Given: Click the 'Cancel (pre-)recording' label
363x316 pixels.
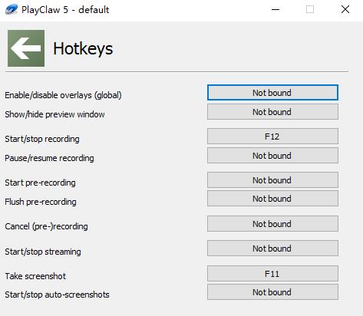Looking at the screenshot, I should 46,226.
